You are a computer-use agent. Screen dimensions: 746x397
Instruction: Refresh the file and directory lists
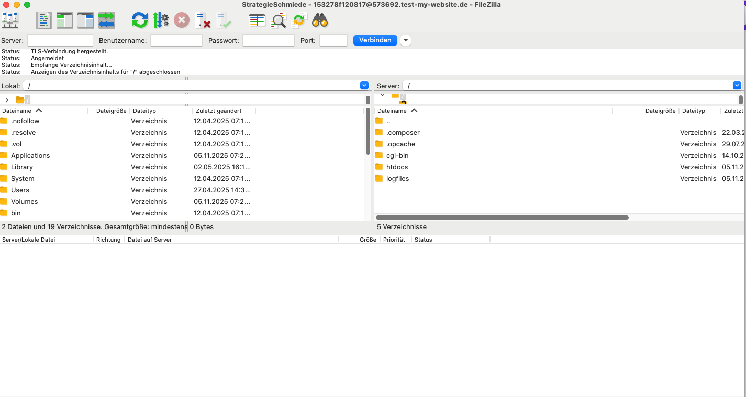(x=140, y=20)
